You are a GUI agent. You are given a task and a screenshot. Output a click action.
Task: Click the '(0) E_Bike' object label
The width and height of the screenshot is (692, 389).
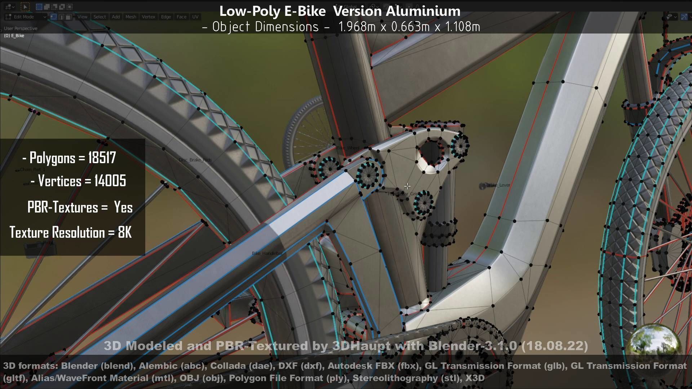pos(14,36)
